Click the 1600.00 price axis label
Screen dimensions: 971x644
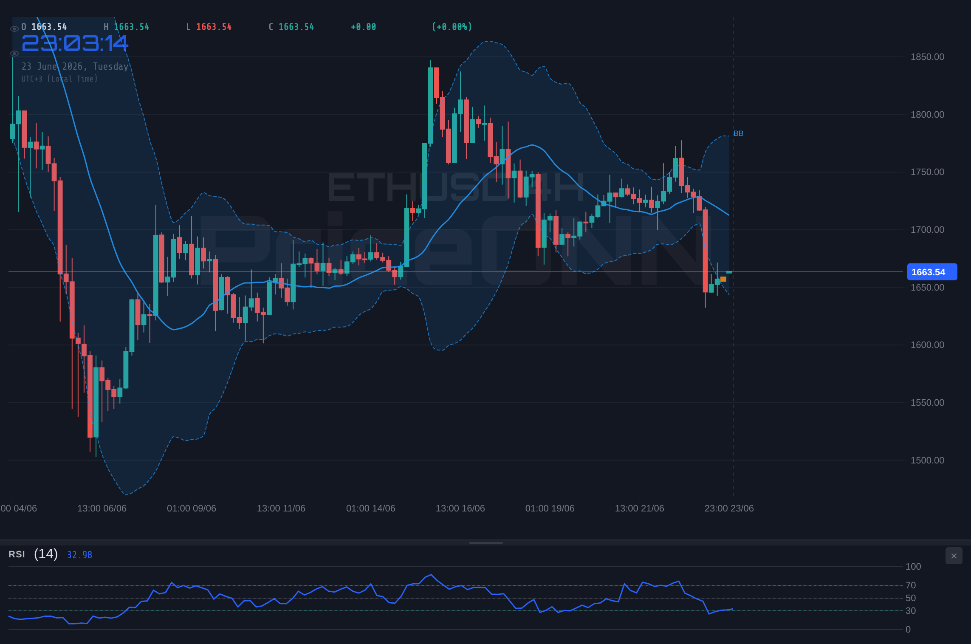tap(927, 345)
